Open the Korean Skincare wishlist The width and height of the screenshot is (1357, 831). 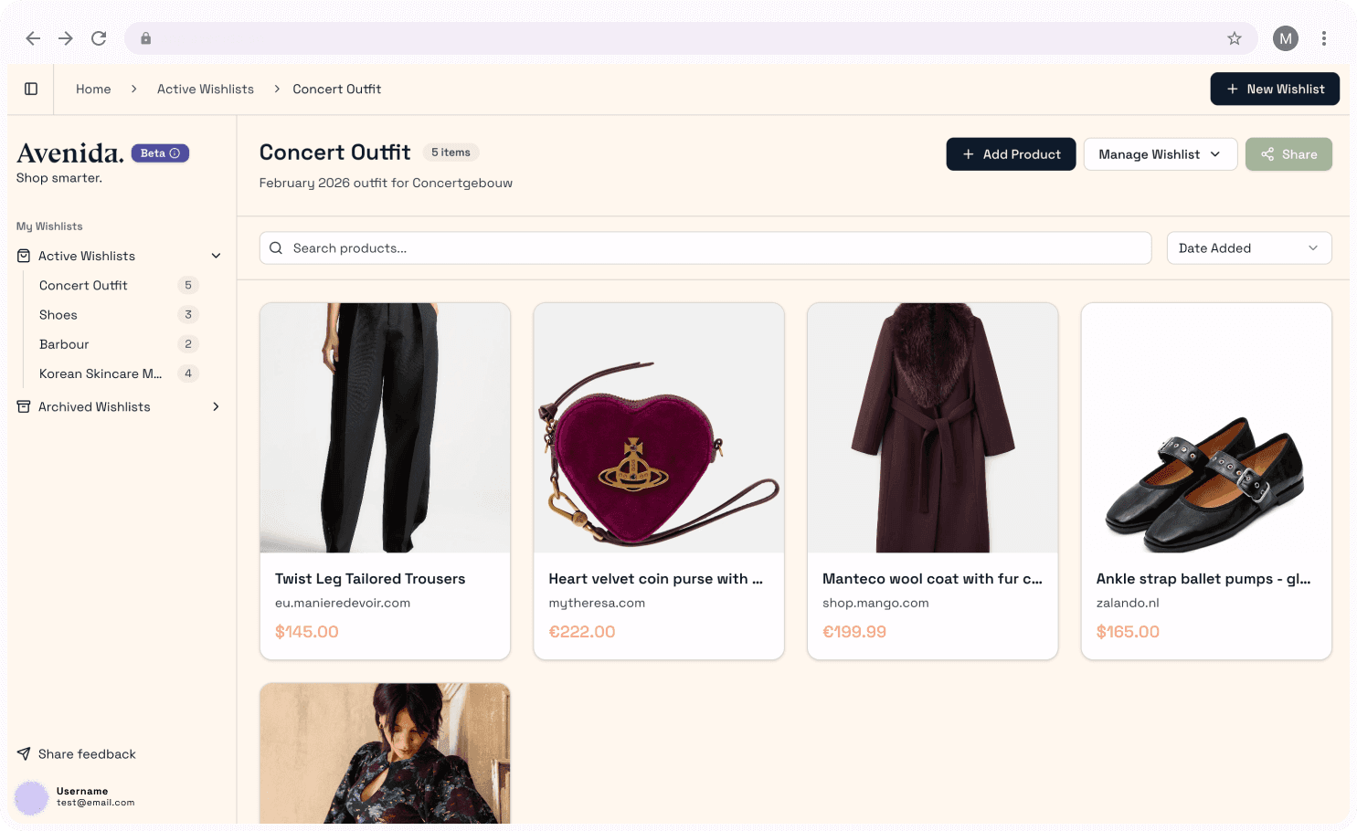tap(101, 373)
